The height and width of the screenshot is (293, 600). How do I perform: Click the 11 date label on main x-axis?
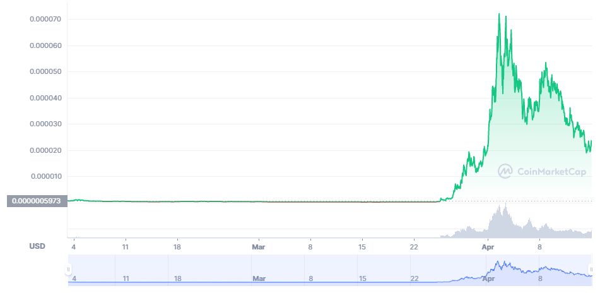pos(125,247)
